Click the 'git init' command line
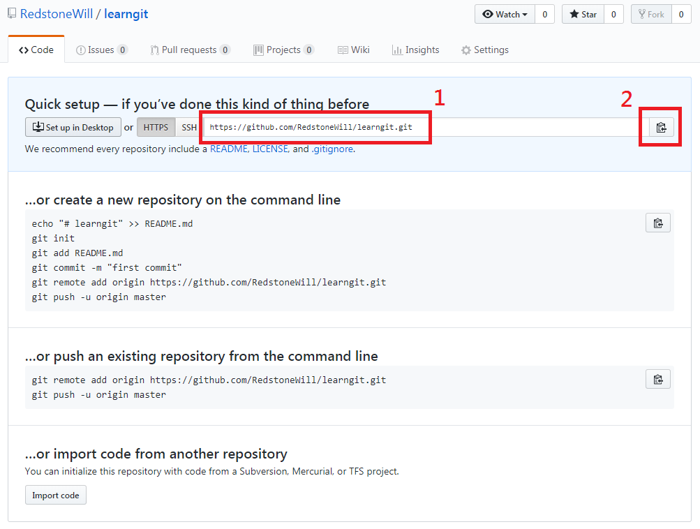The image size is (700, 529). [53, 239]
